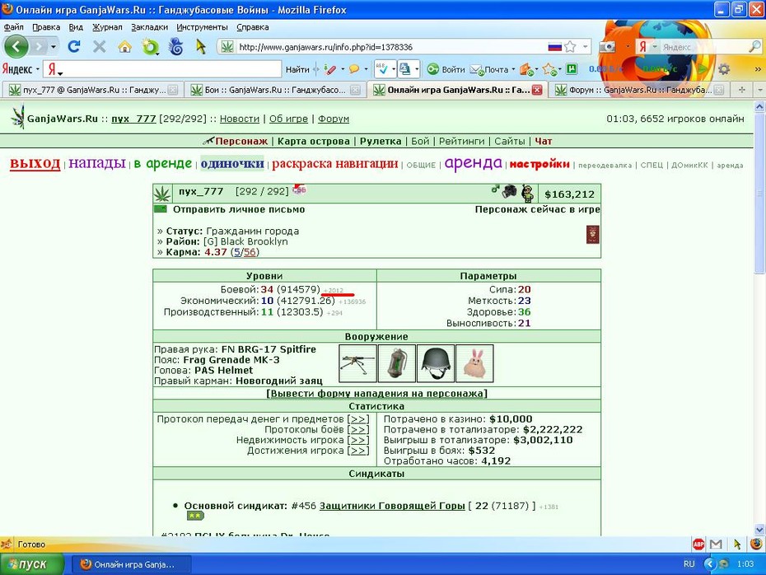Open the Закладки menu
766x575 pixels.
coord(149,27)
